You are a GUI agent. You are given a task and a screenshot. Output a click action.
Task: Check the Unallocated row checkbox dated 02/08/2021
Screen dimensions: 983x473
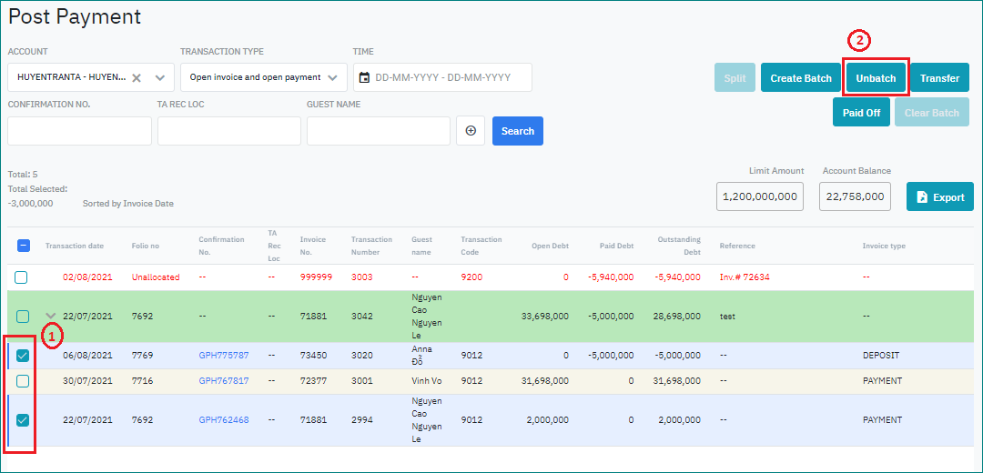tap(22, 277)
